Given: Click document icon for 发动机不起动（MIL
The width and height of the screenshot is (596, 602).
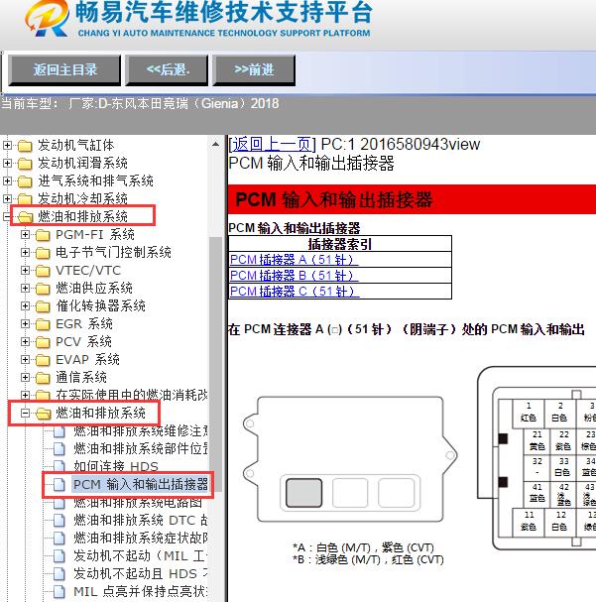Looking at the screenshot, I should pyautogui.click(x=60, y=556).
